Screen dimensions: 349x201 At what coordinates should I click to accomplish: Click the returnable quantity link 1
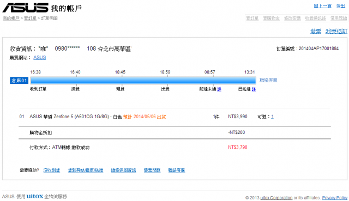pyautogui.click(x=272, y=117)
